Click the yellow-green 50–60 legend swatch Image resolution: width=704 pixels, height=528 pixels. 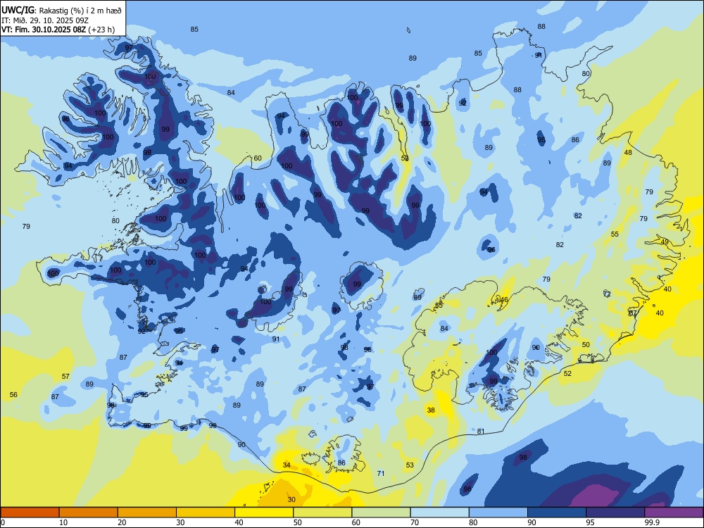[322, 513]
